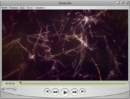Click the volume slider knob

click(x=15, y=89)
